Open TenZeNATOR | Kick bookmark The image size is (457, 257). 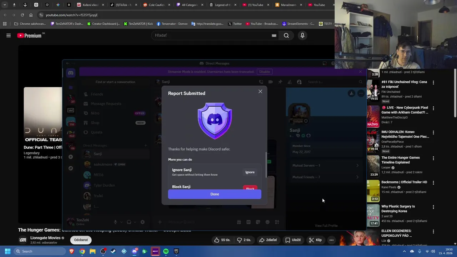coord(138,24)
